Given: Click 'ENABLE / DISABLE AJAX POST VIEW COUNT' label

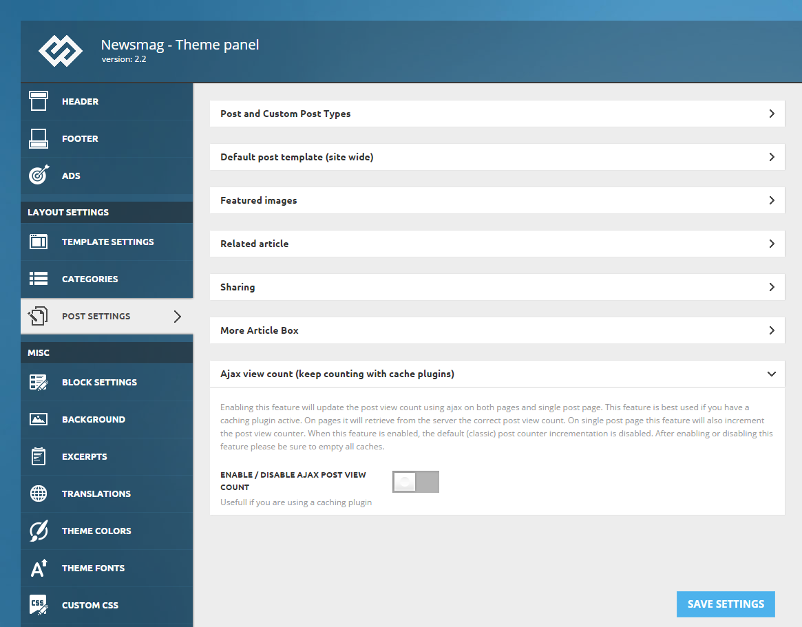Looking at the screenshot, I should point(293,480).
